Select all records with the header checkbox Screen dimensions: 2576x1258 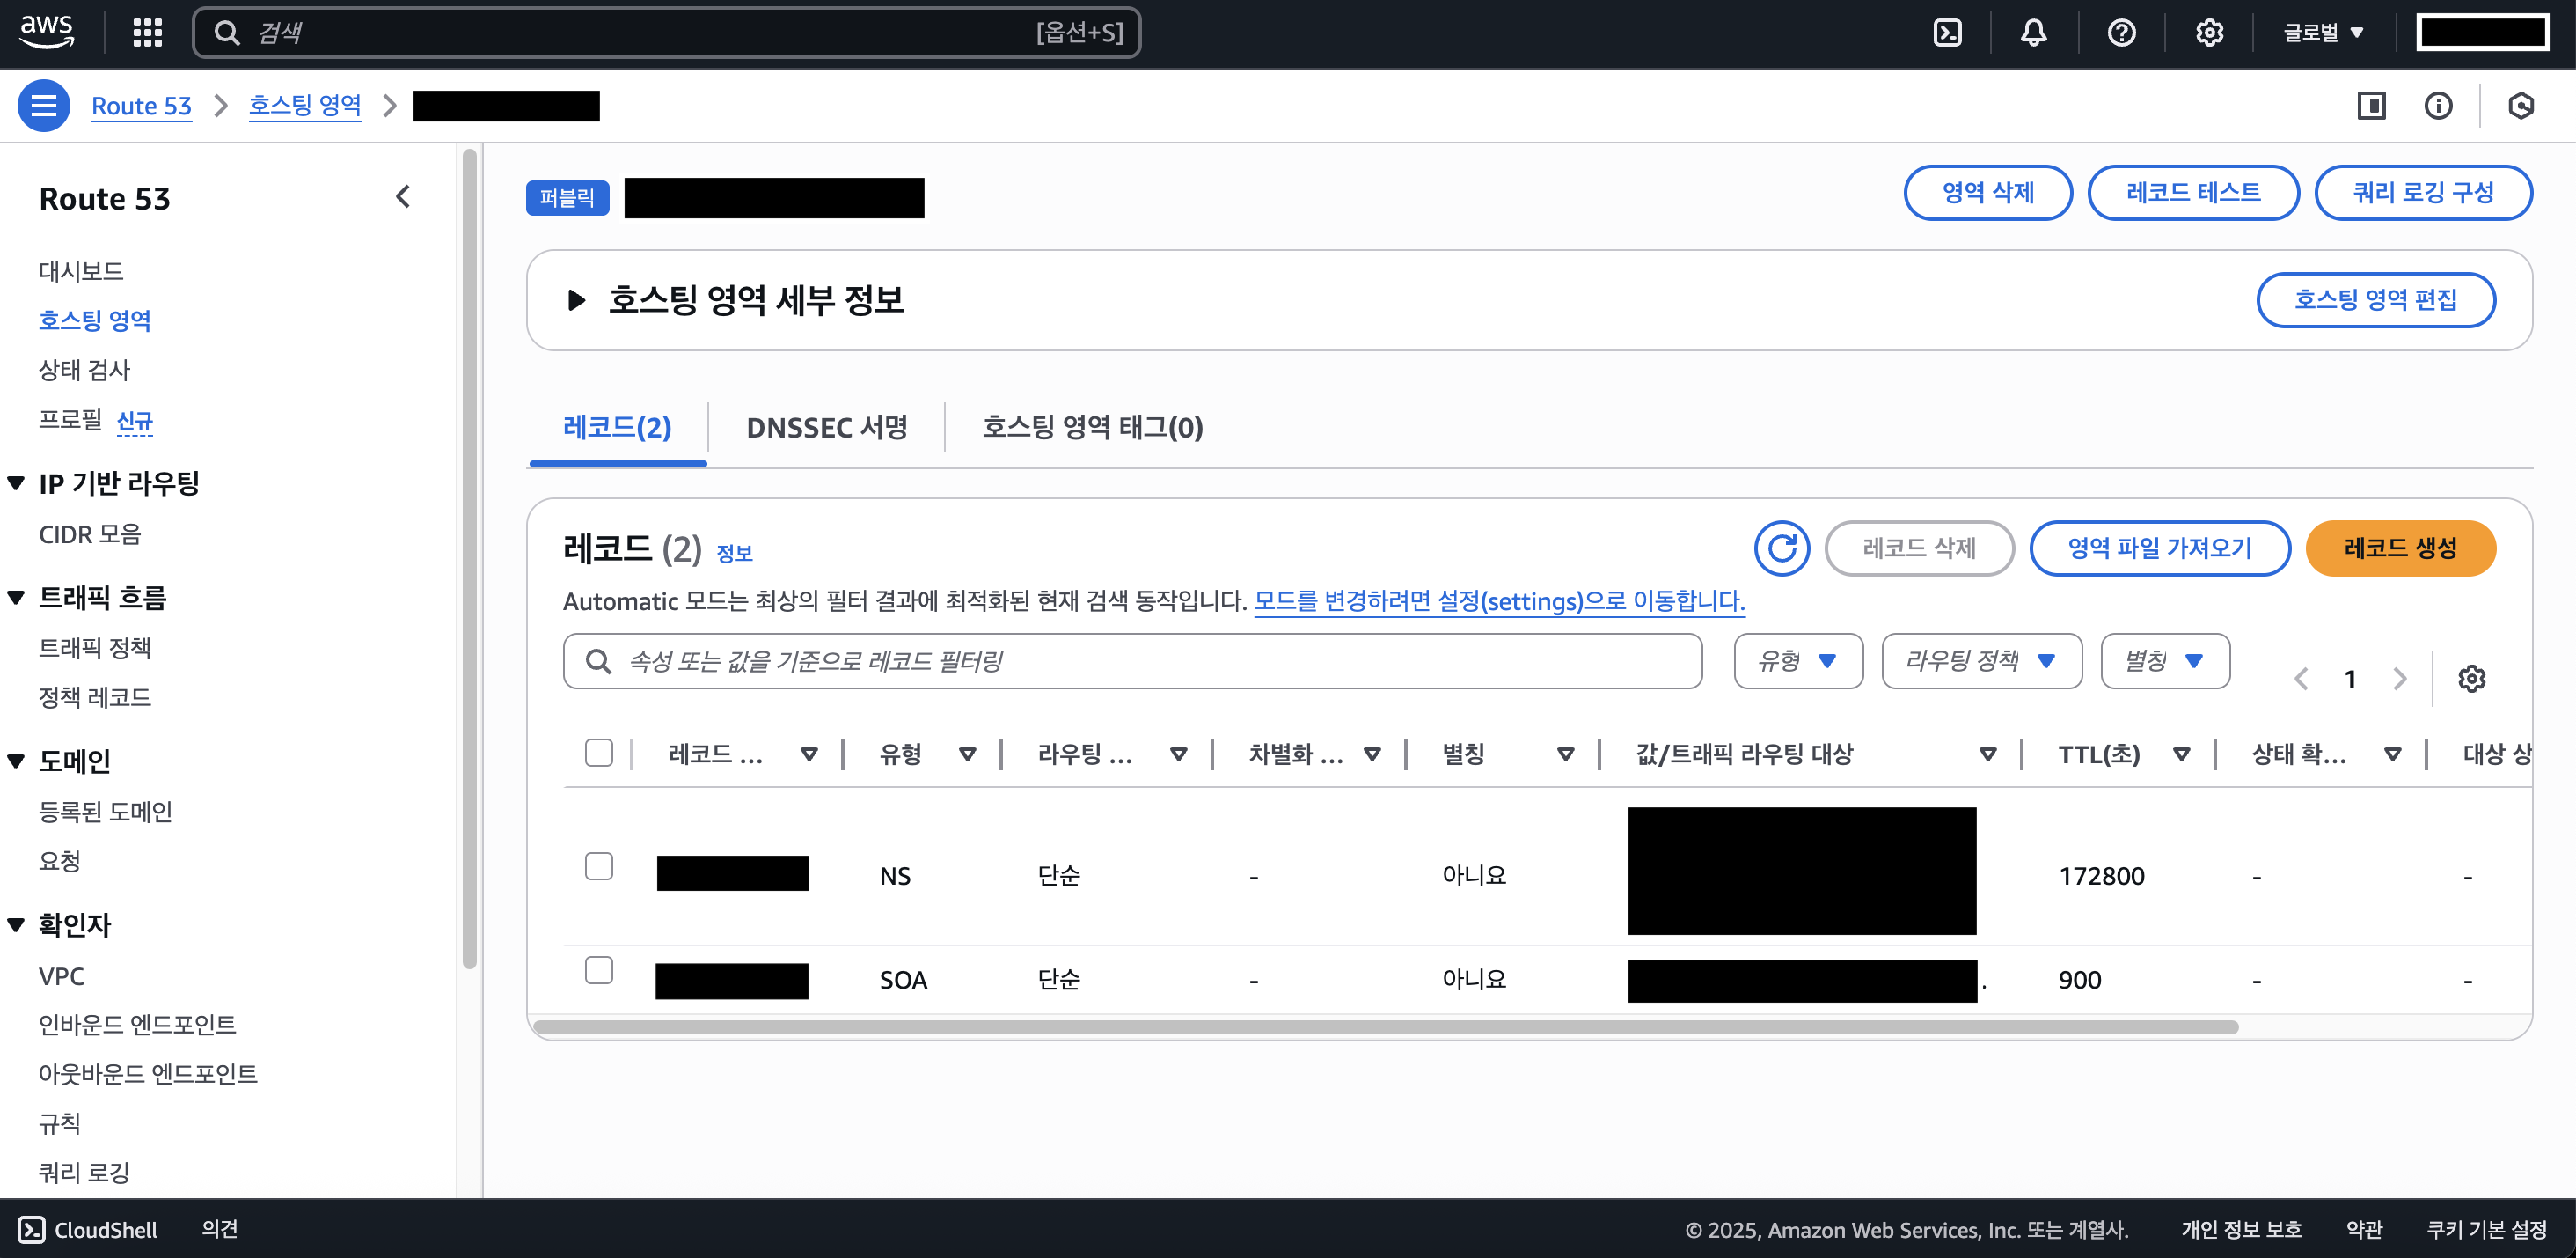(x=599, y=753)
